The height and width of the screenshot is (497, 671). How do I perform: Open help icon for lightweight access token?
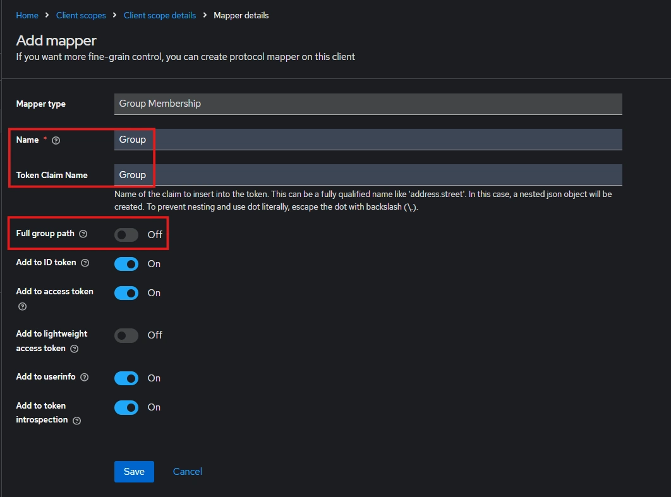click(x=75, y=349)
